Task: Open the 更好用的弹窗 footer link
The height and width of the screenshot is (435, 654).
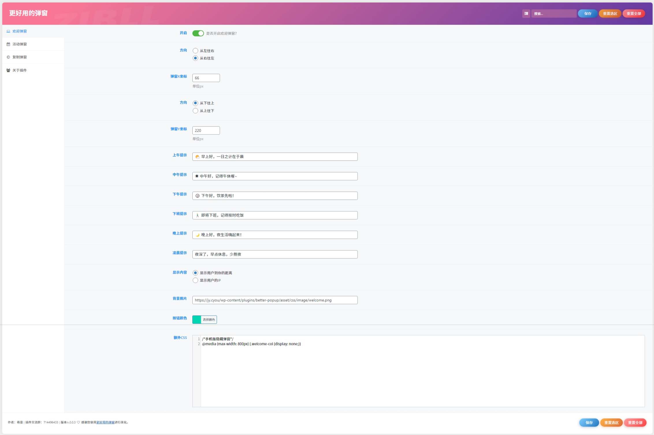Action: point(105,422)
